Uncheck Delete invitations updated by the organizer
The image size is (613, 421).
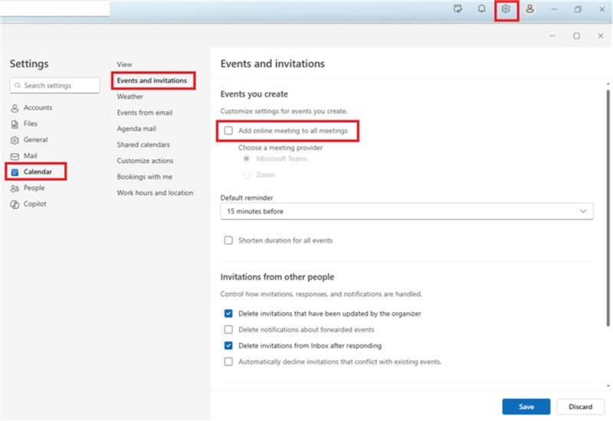(x=228, y=313)
